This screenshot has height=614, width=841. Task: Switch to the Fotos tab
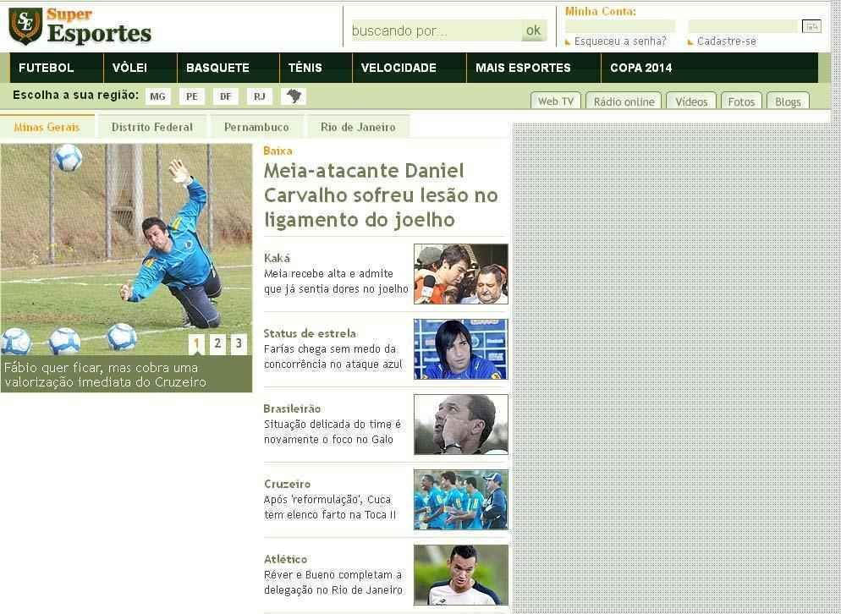pos(741,101)
